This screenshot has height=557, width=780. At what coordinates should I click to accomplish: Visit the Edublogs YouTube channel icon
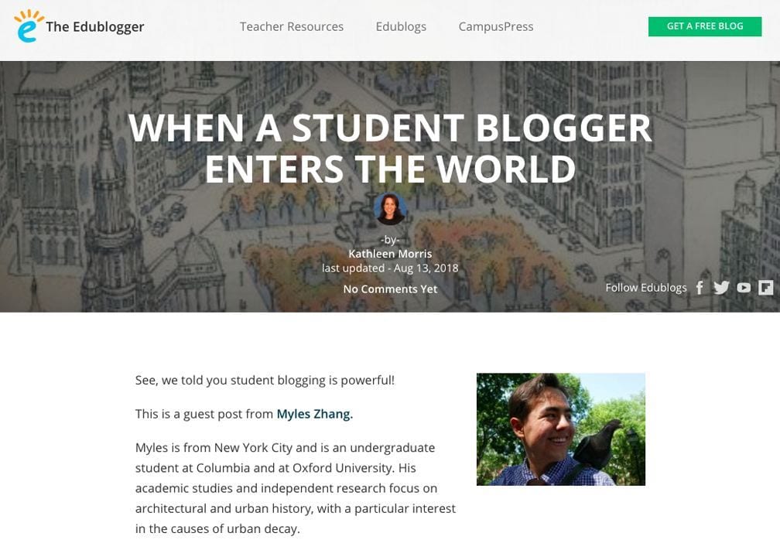[744, 288]
